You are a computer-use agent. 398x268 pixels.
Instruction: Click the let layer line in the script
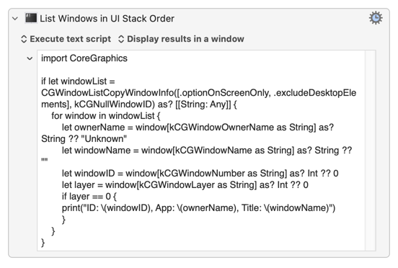click(x=185, y=185)
